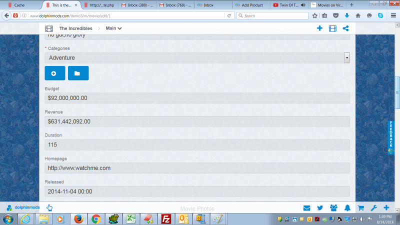Click the wrench settings icon in bottom bar
This screenshot has height=225, width=400.
(x=373, y=208)
